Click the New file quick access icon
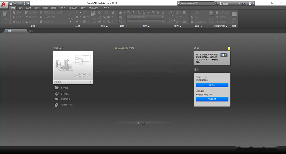 tap(11, 3)
